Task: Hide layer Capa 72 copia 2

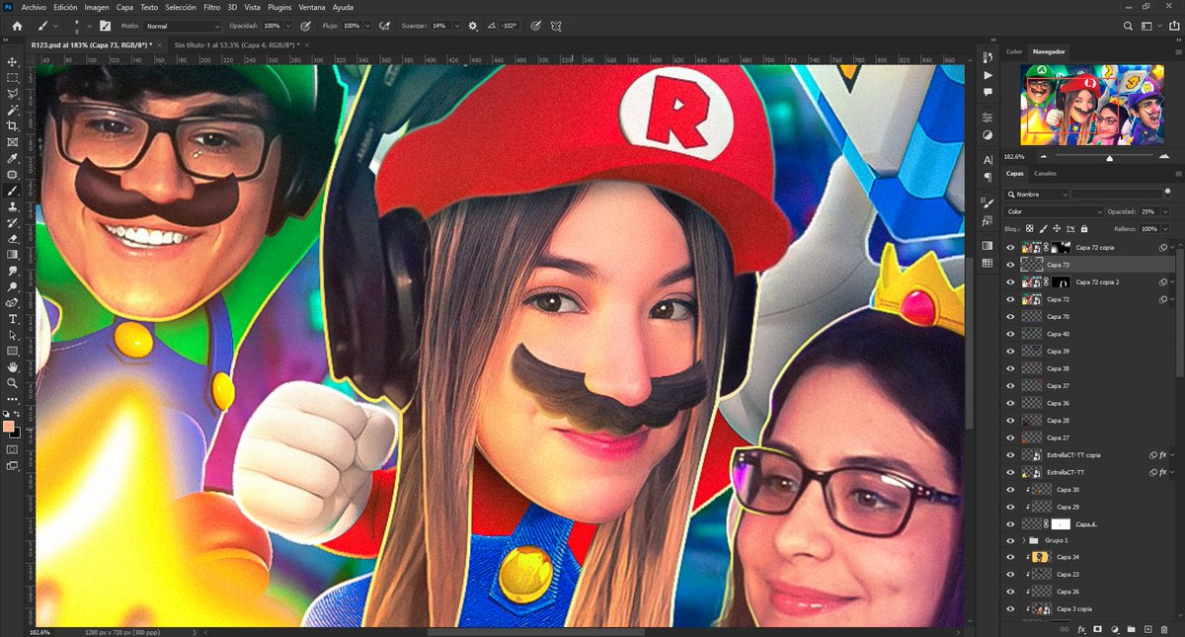Action: tap(1010, 282)
